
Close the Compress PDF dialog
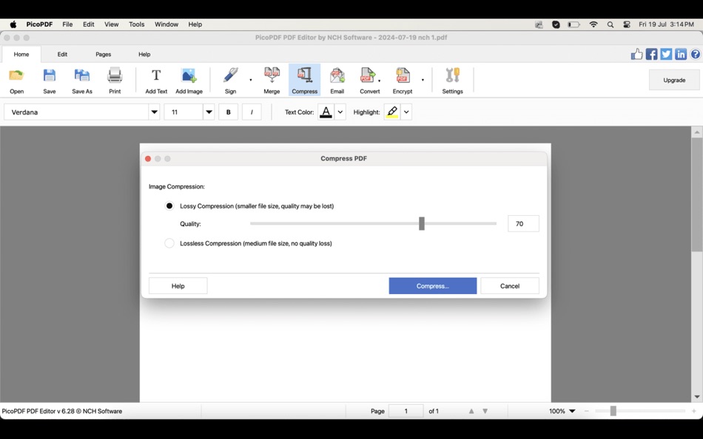[148, 159]
